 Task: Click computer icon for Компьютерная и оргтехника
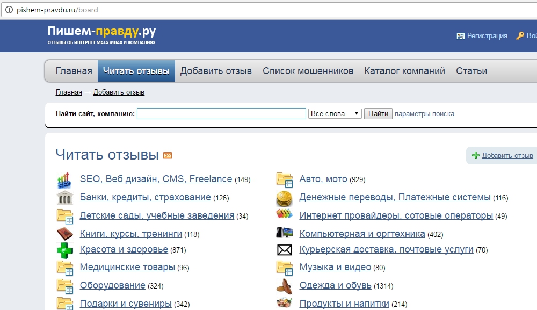(x=284, y=233)
